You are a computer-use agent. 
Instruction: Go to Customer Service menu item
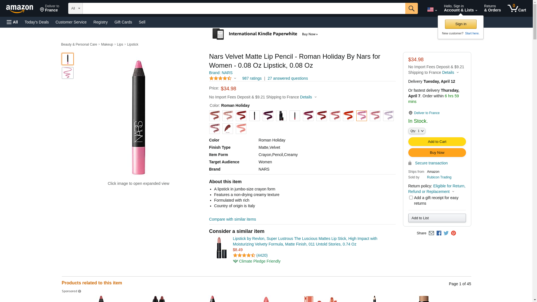point(71,22)
